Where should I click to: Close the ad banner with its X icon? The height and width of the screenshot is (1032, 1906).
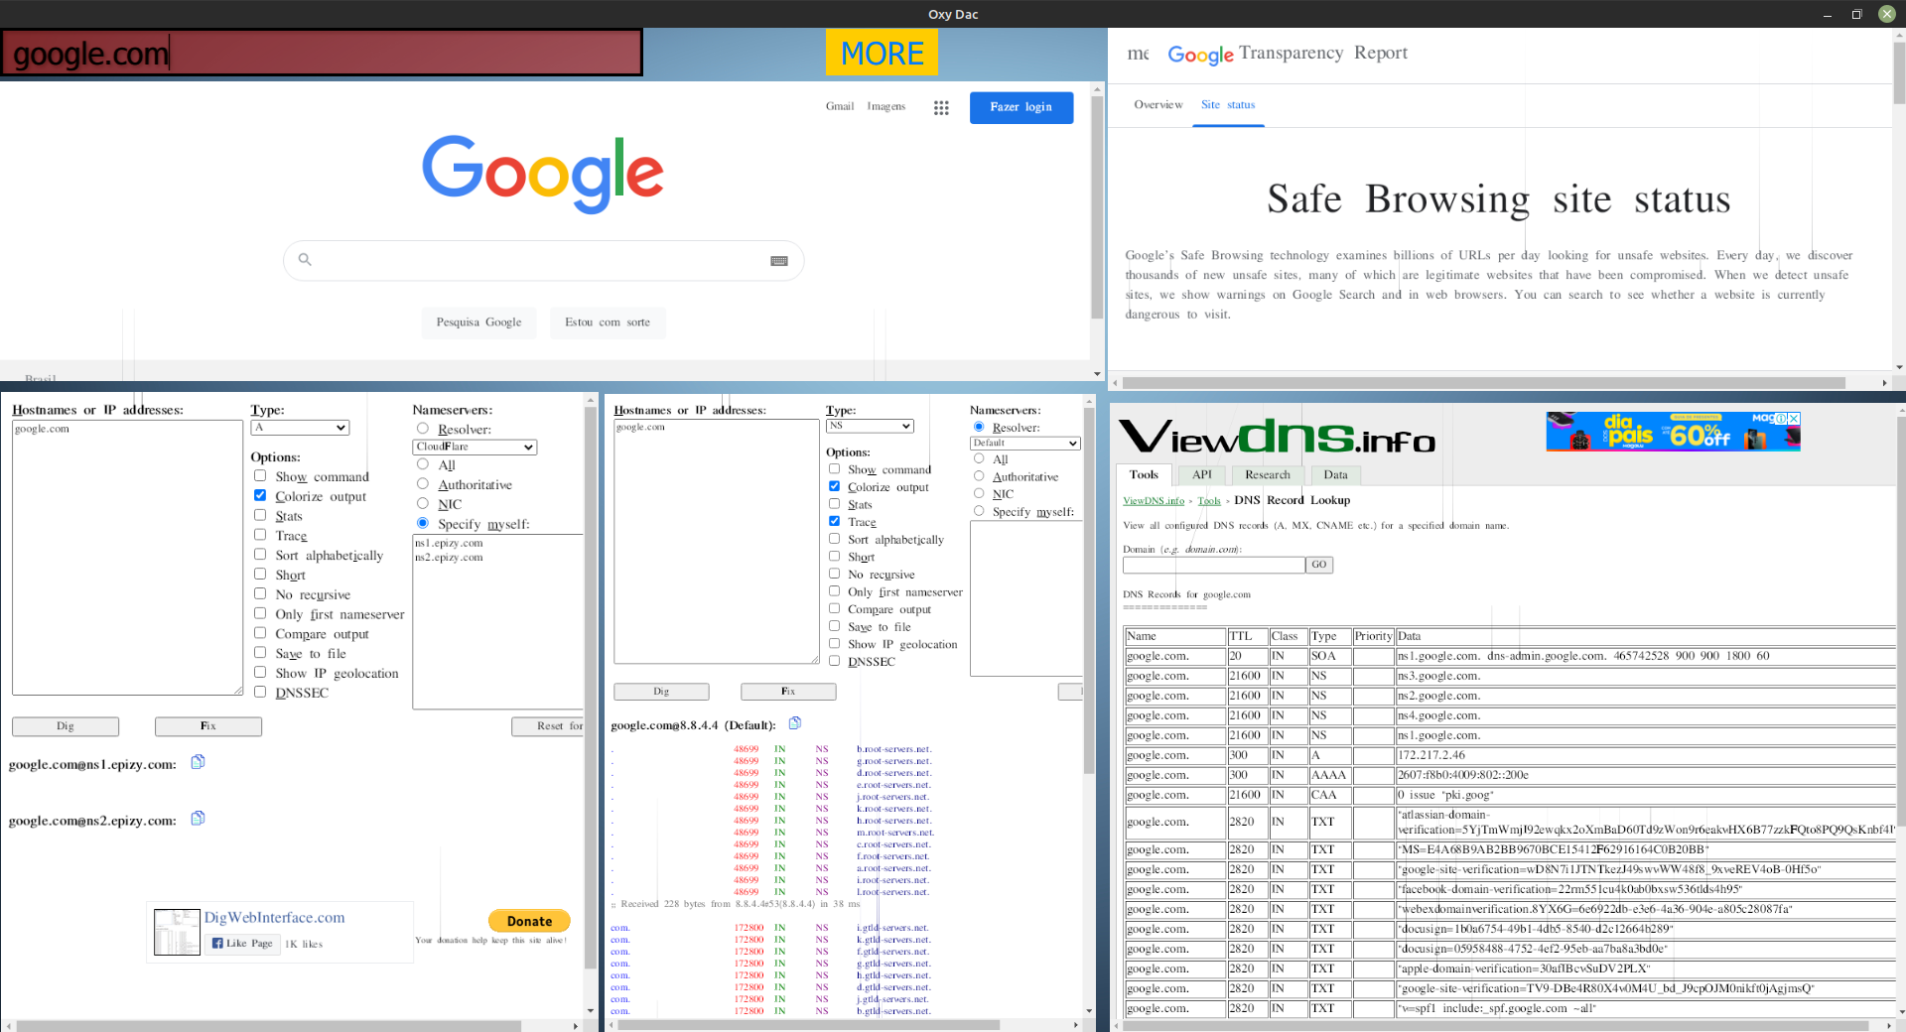[1794, 419]
